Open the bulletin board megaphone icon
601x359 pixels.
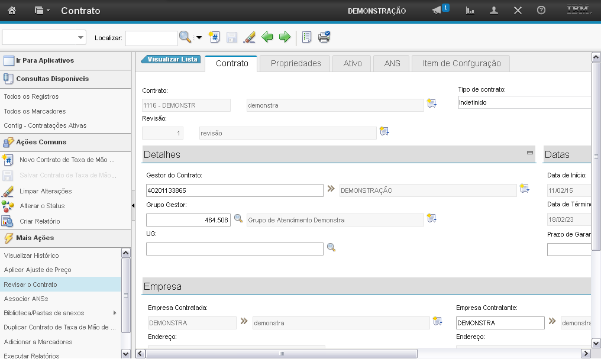(x=438, y=11)
